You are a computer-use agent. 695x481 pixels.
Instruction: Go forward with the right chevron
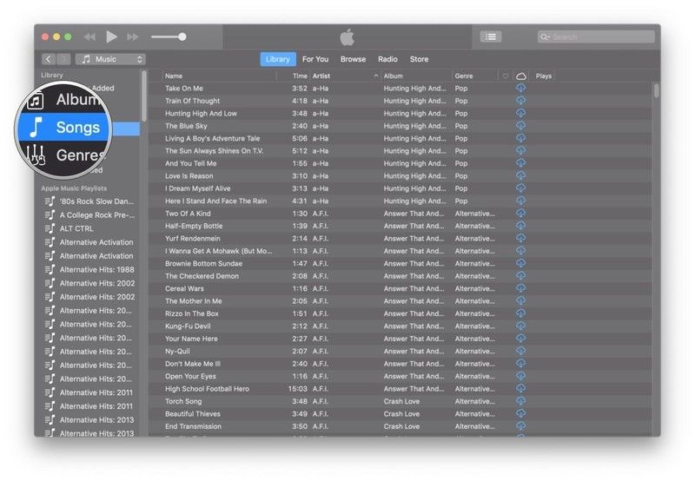(x=63, y=59)
